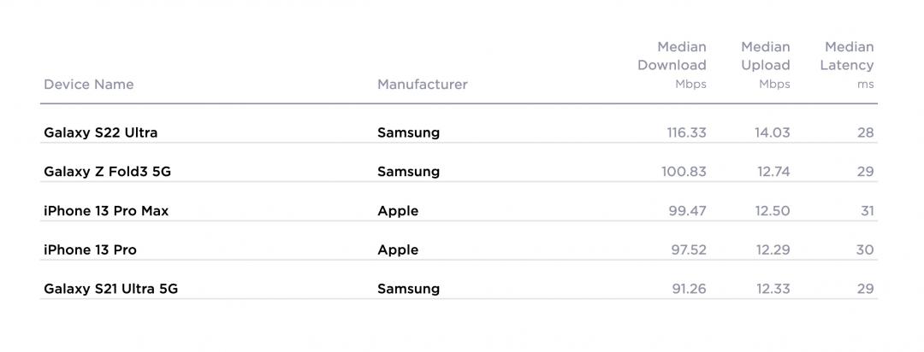Select the iPhone 13 Pro Max device name

[106, 211]
